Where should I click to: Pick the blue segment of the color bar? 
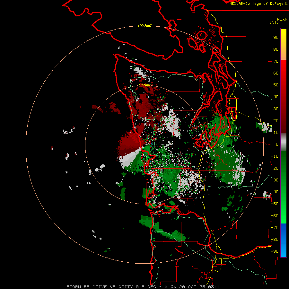tap(284, 240)
